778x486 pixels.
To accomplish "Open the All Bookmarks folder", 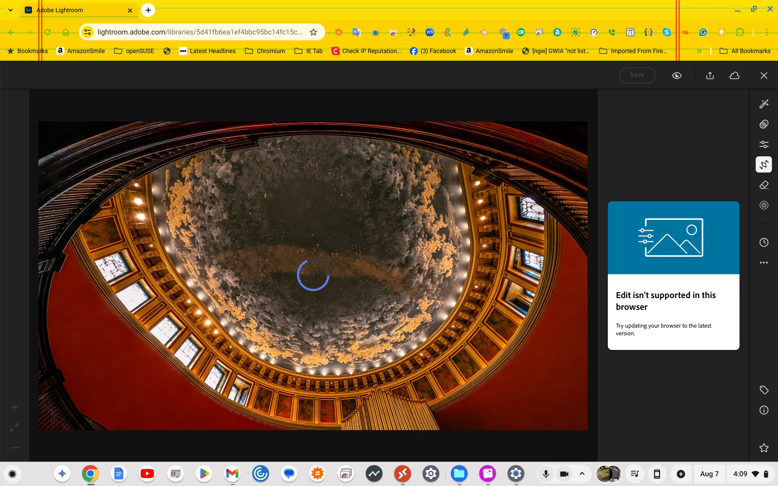I will tap(745, 51).
